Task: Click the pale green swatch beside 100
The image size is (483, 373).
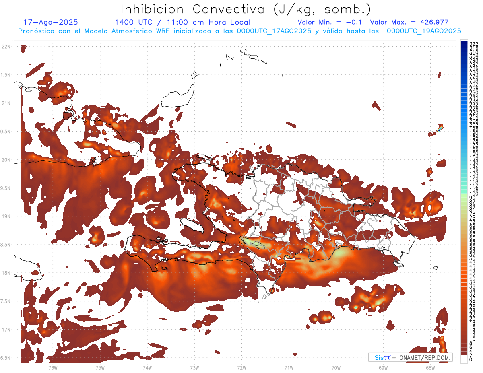Action: point(464,195)
